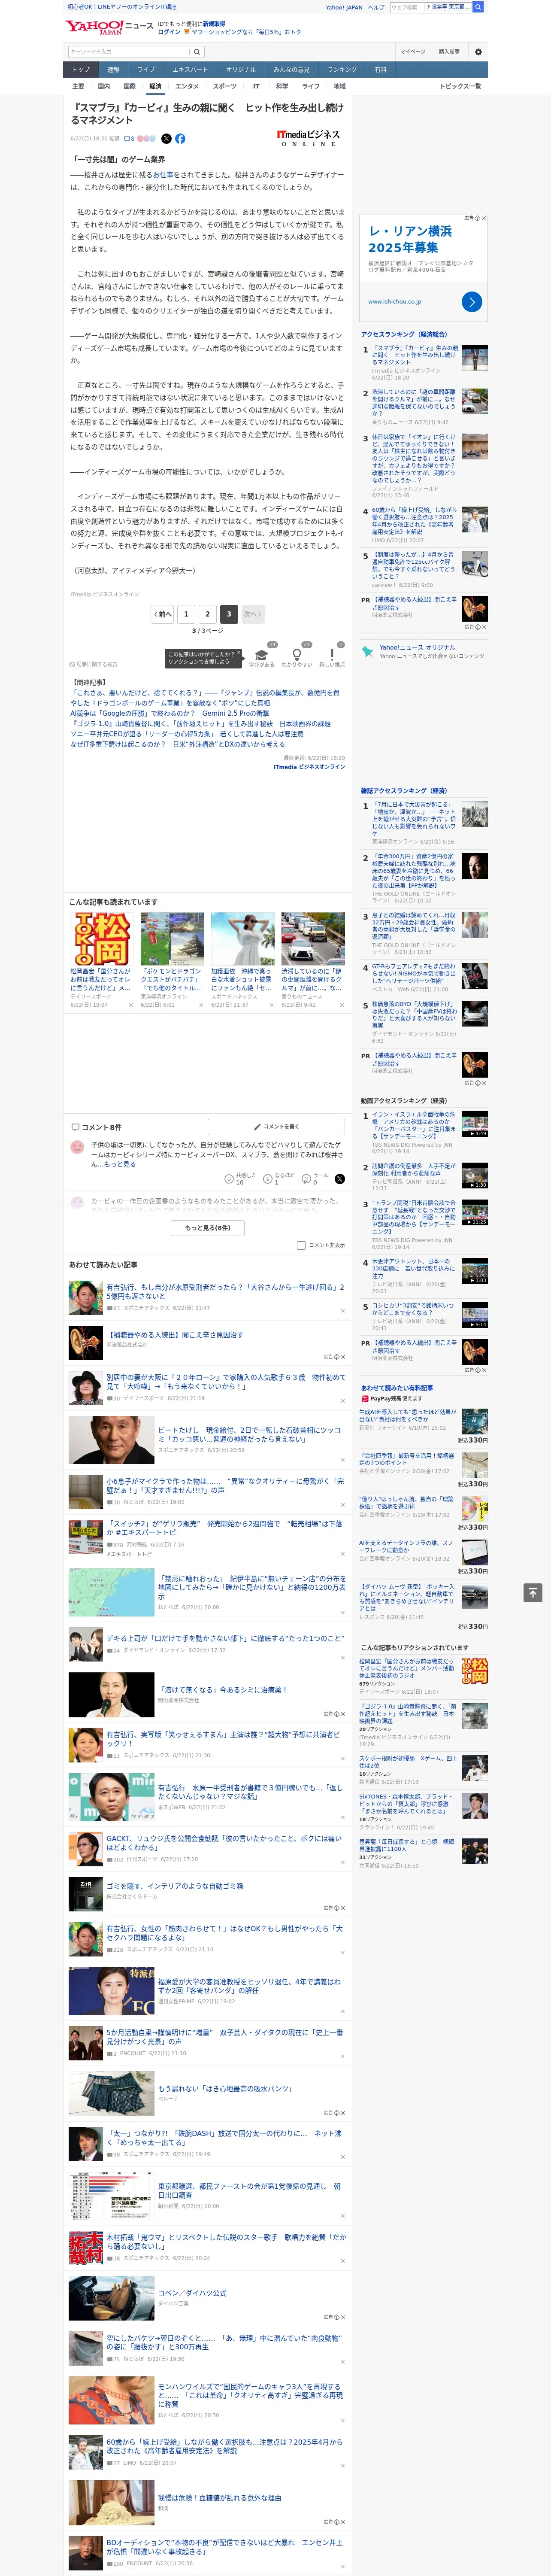This screenshot has height=2576, width=551.
Task: Share the article on Facebook
Action: point(180,139)
